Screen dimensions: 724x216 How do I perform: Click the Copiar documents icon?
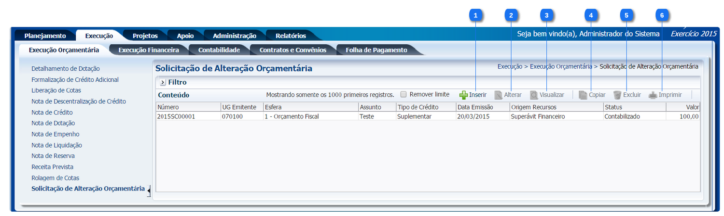pyautogui.click(x=583, y=95)
